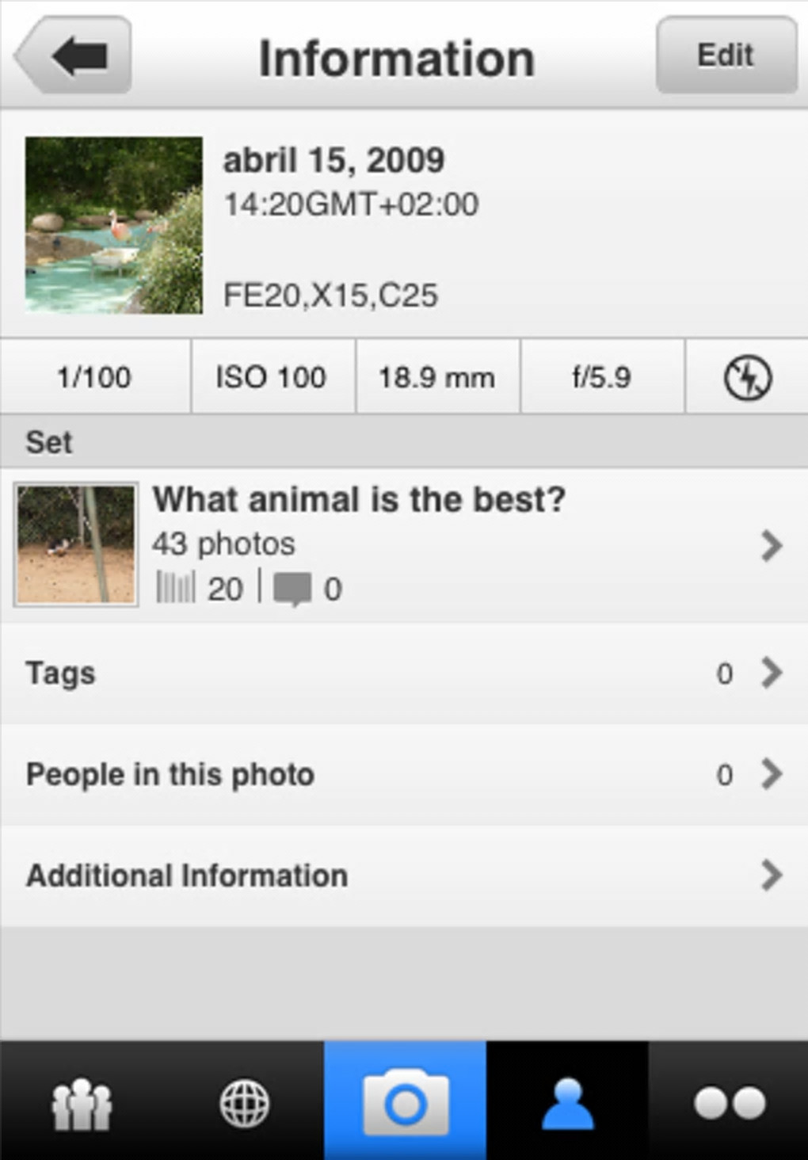This screenshot has height=1160, width=808.
Task: Switch to the profile person tab
Action: coord(567,1103)
